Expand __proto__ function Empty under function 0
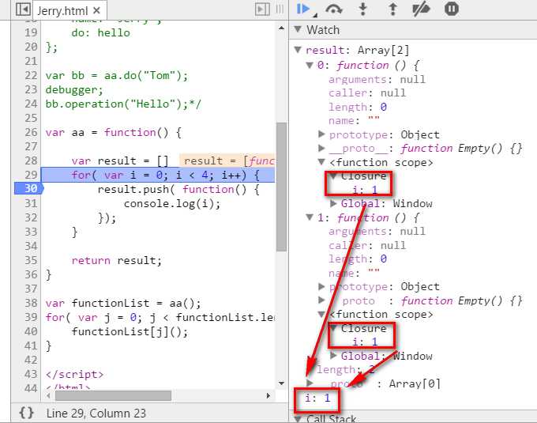537x423 pixels. tap(321, 148)
